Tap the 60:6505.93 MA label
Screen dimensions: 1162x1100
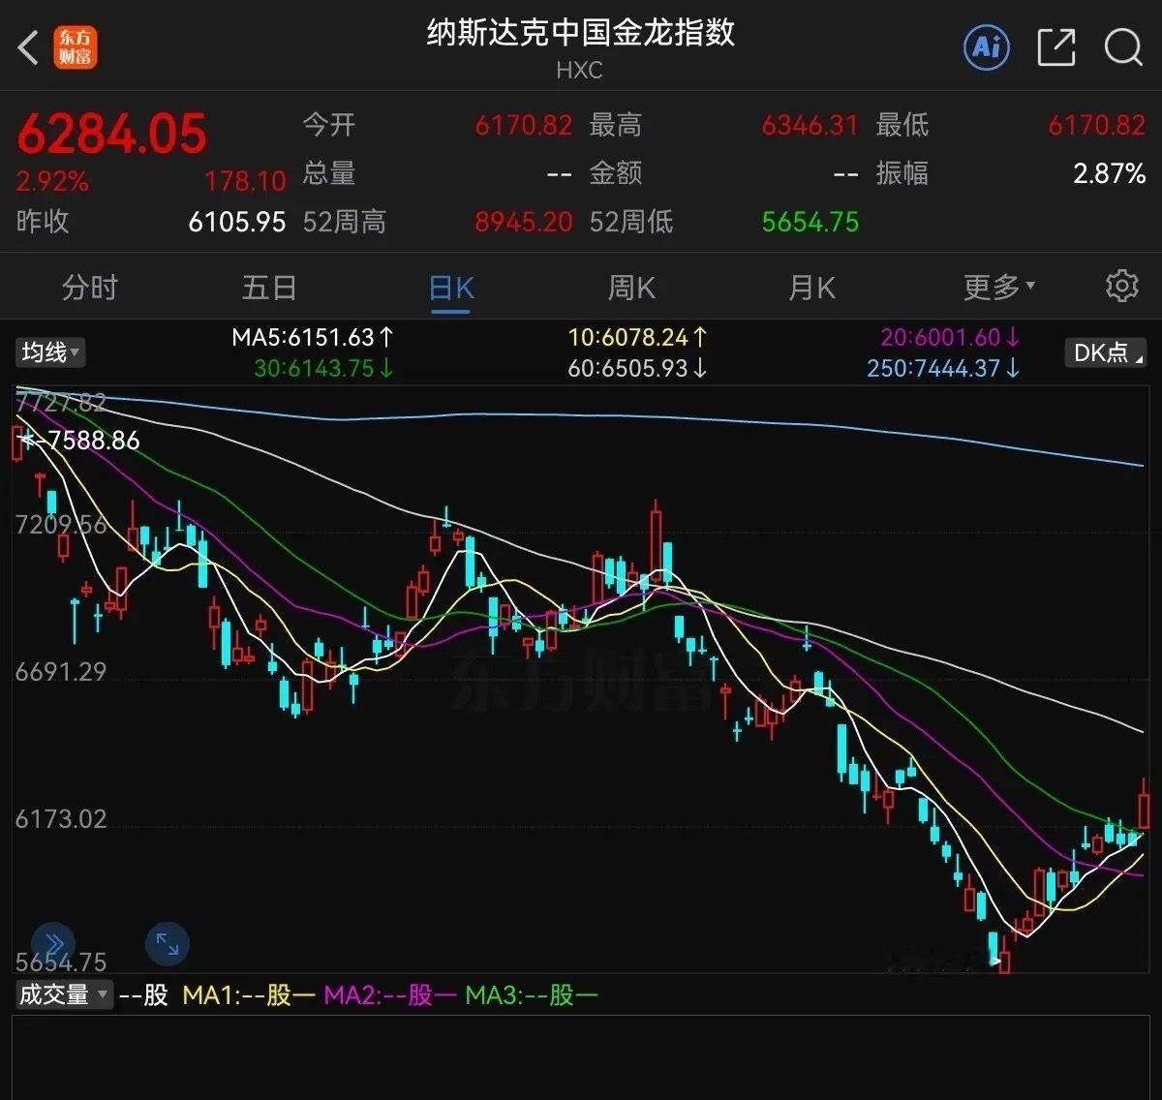point(637,368)
